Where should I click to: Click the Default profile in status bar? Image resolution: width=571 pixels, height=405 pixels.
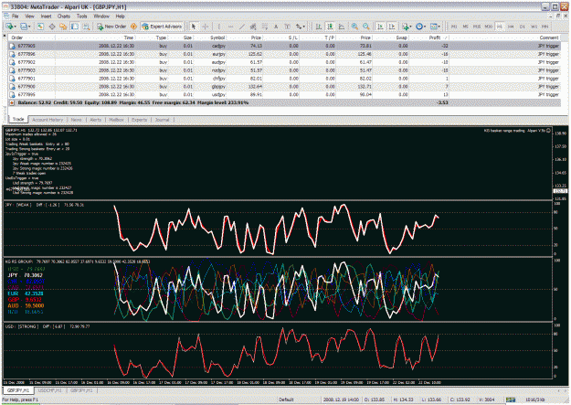[x=286, y=400]
